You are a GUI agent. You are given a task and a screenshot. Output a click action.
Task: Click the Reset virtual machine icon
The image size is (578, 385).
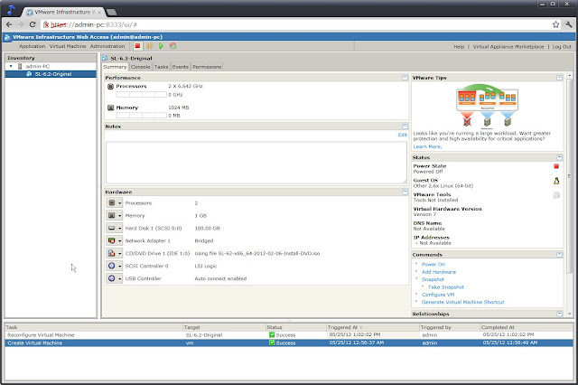coord(172,46)
